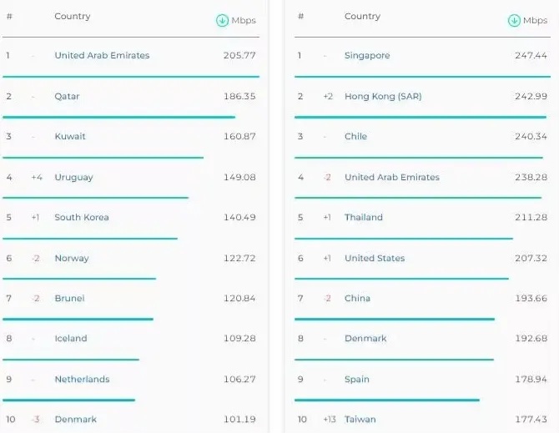Click the Taiwan link at rank 10
This screenshot has height=433, width=559.
coord(360,420)
